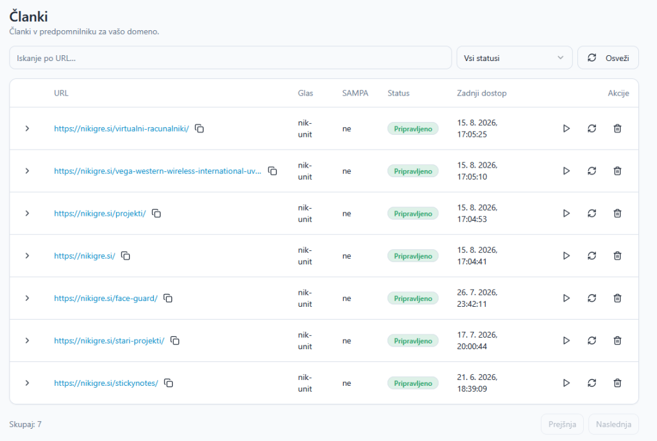Screen dimensions: 657x441
Task: Expand the stickynotes row details
Action: [x=27, y=383]
